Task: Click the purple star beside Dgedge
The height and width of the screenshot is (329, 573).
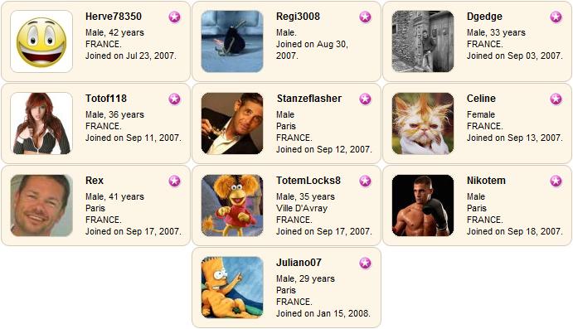Action: [x=556, y=17]
